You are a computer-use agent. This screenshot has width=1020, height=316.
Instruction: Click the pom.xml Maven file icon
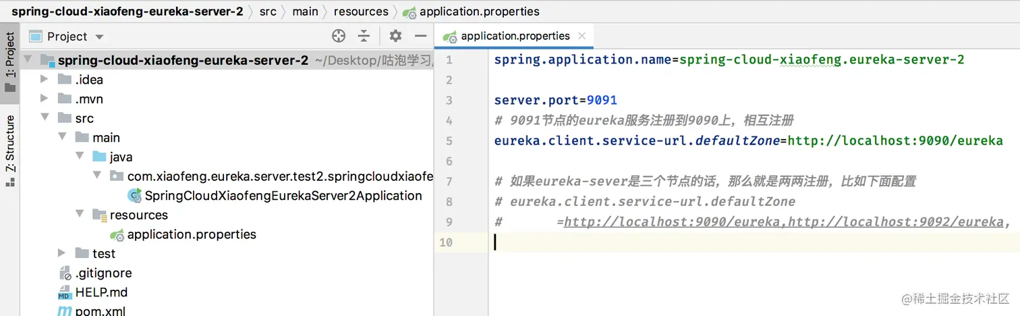(65, 312)
